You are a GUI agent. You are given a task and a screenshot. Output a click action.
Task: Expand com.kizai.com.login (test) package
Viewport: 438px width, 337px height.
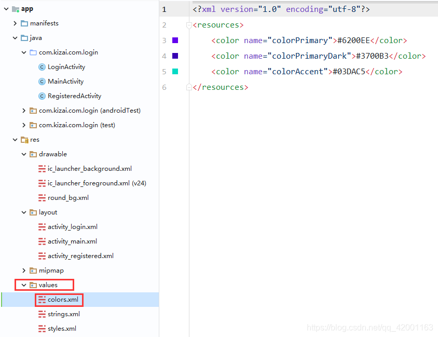click(x=24, y=125)
